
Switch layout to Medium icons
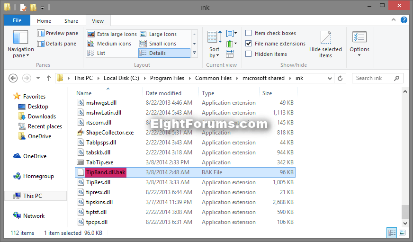point(109,44)
